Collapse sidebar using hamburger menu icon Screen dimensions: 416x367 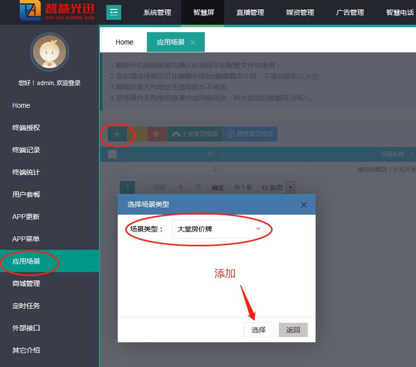click(114, 12)
